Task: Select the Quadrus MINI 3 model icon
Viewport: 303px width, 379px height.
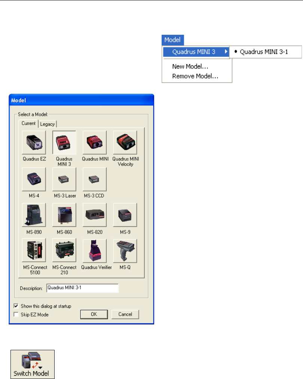Action: [x=64, y=142]
